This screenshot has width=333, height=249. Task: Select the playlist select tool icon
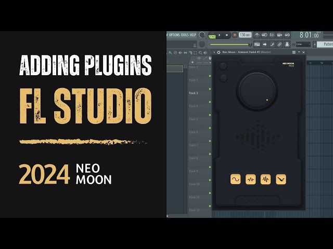195,52
